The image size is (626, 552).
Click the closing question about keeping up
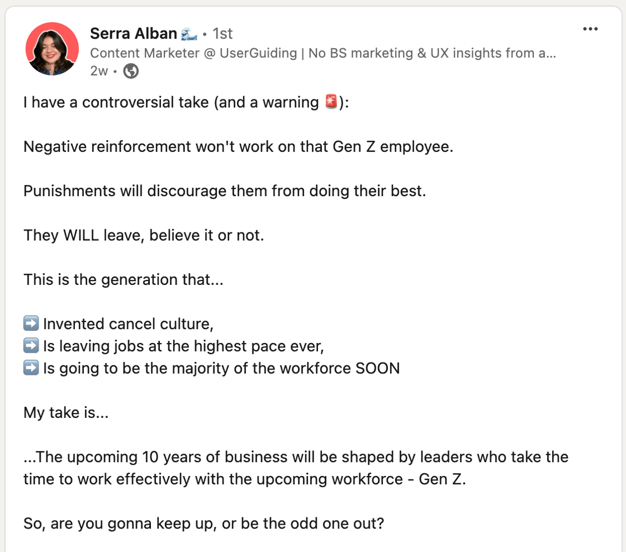point(204,525)
